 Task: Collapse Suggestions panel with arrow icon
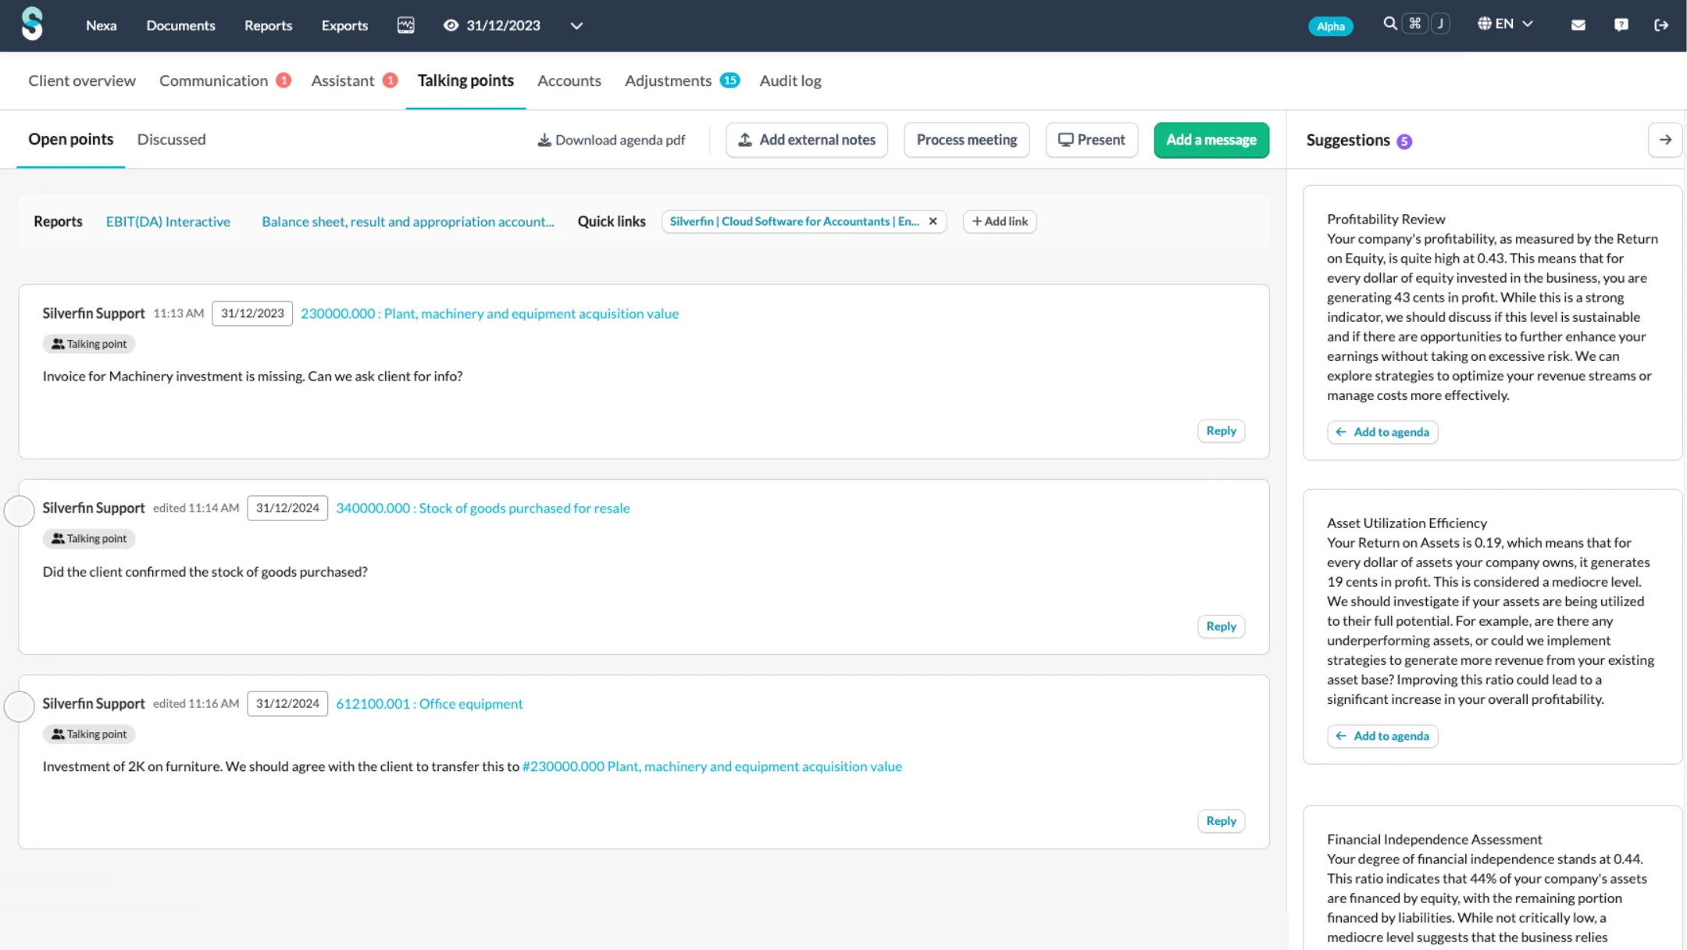point(1664,140)
